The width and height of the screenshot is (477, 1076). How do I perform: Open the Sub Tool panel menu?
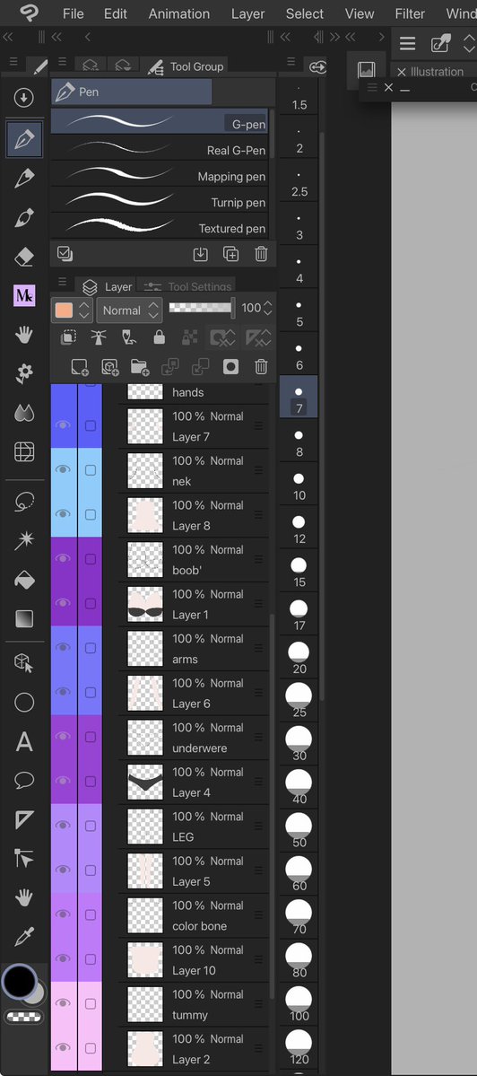(63, 62)
